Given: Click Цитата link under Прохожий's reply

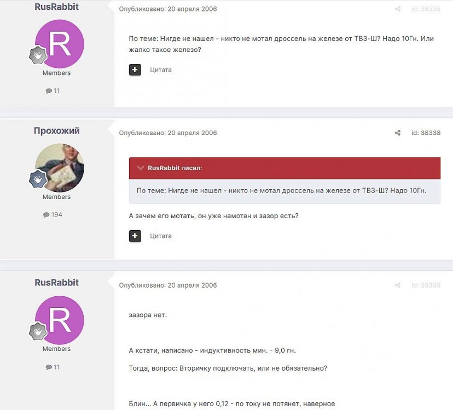Looking at the screenshot, I should (161, 236).
